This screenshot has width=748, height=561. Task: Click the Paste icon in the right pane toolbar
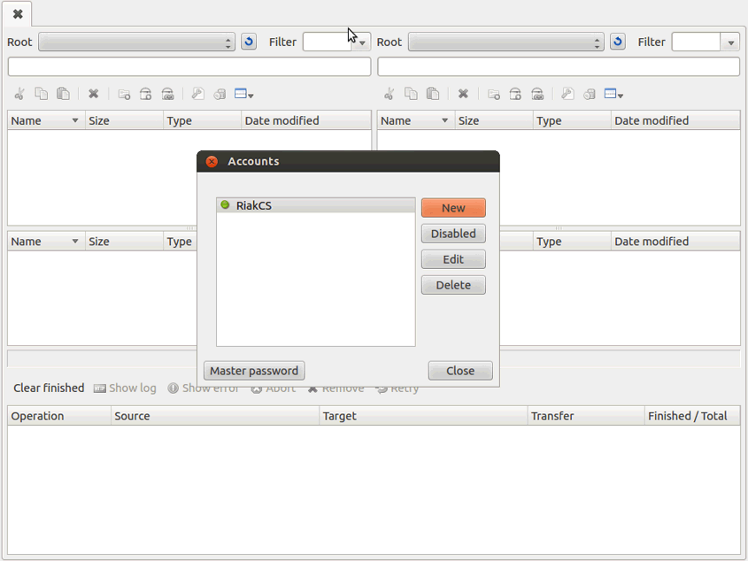431,94
